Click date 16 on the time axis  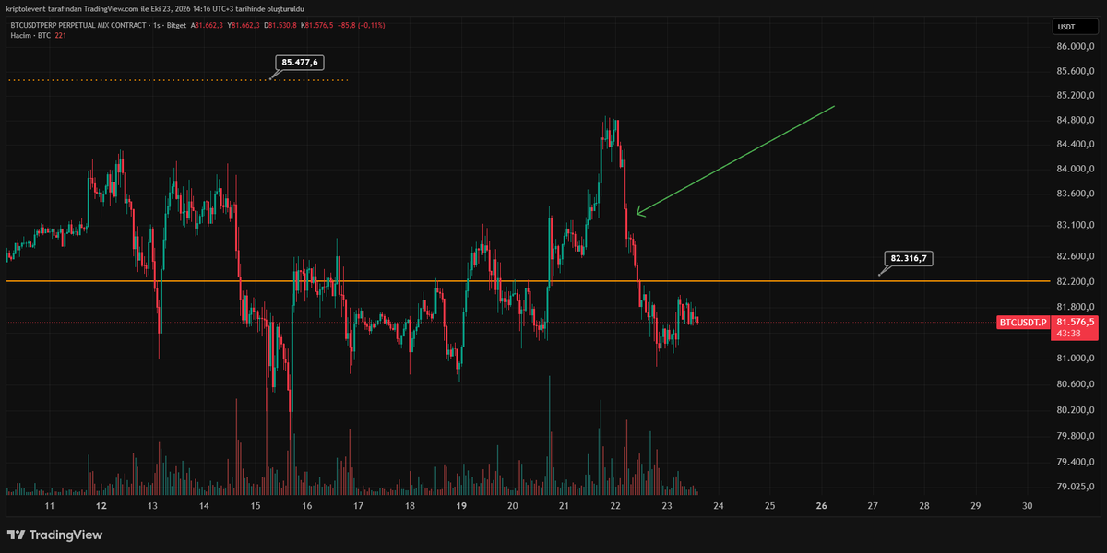[x=307, y=505]
